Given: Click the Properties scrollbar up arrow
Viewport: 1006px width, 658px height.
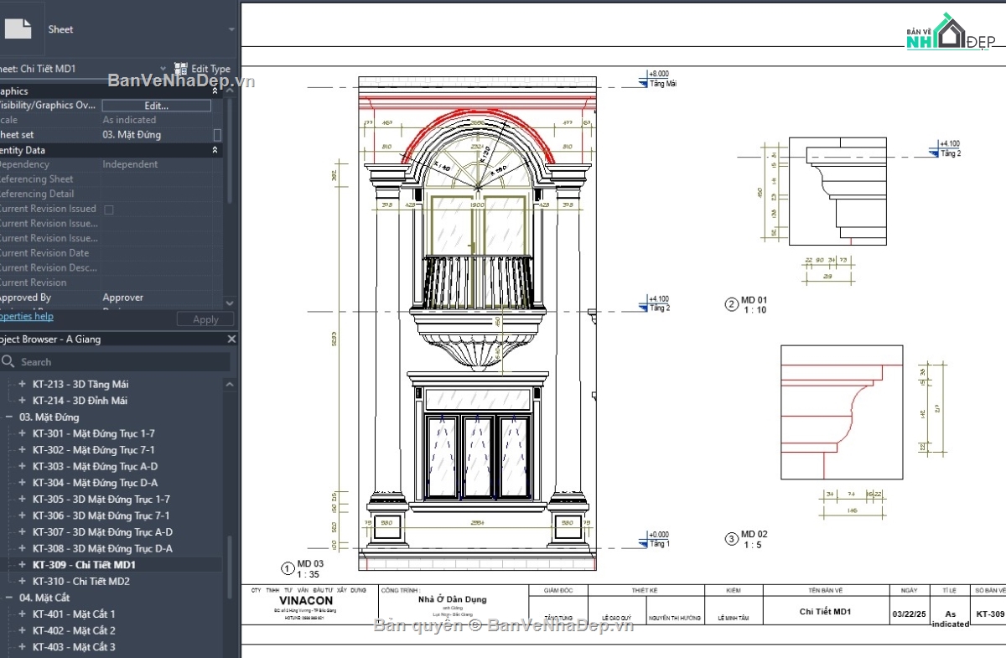Looking at the screenshot, I should coord(230,91).
